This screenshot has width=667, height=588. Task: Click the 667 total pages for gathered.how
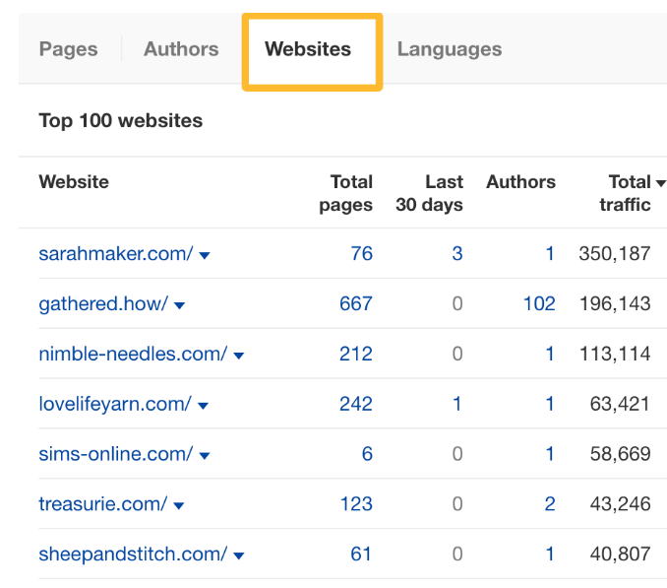pyautogui.click(x=355, y=304)
